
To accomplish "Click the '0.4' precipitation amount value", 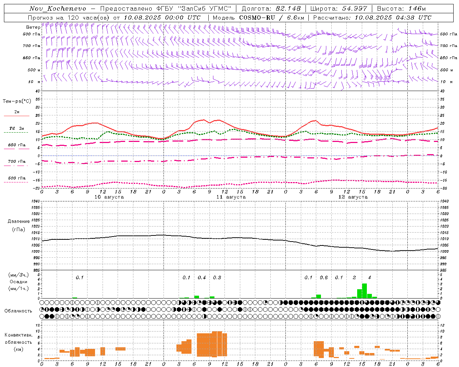I will pos(202,278).
